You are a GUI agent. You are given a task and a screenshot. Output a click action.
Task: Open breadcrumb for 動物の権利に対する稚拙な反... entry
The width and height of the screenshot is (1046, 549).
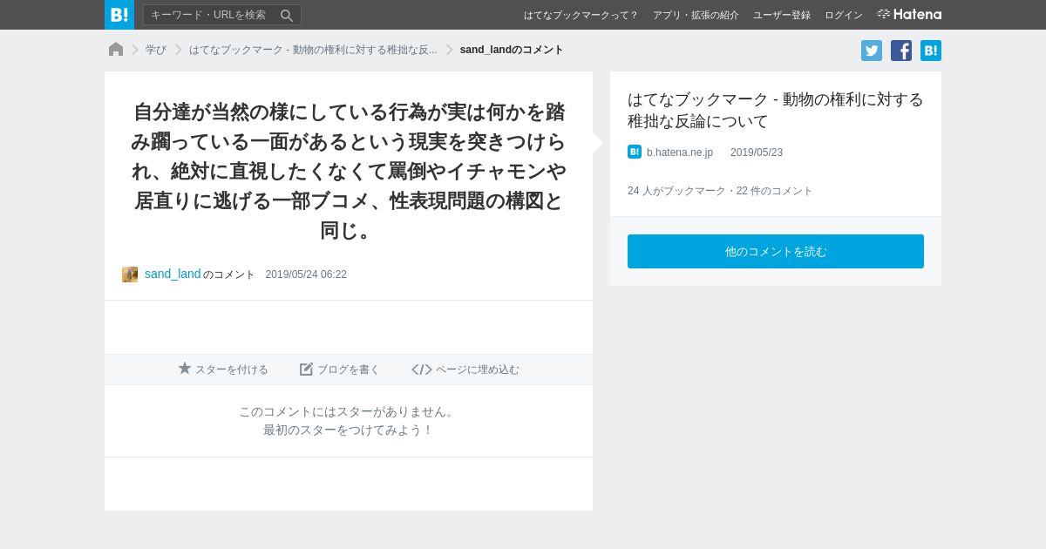pos(313,50)
